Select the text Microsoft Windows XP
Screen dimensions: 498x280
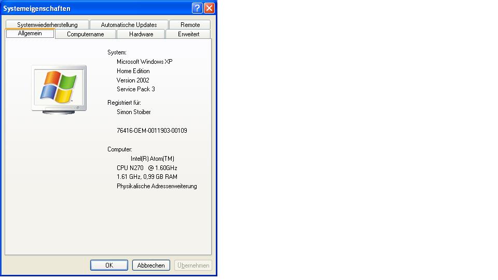click(x=145, y=62)
